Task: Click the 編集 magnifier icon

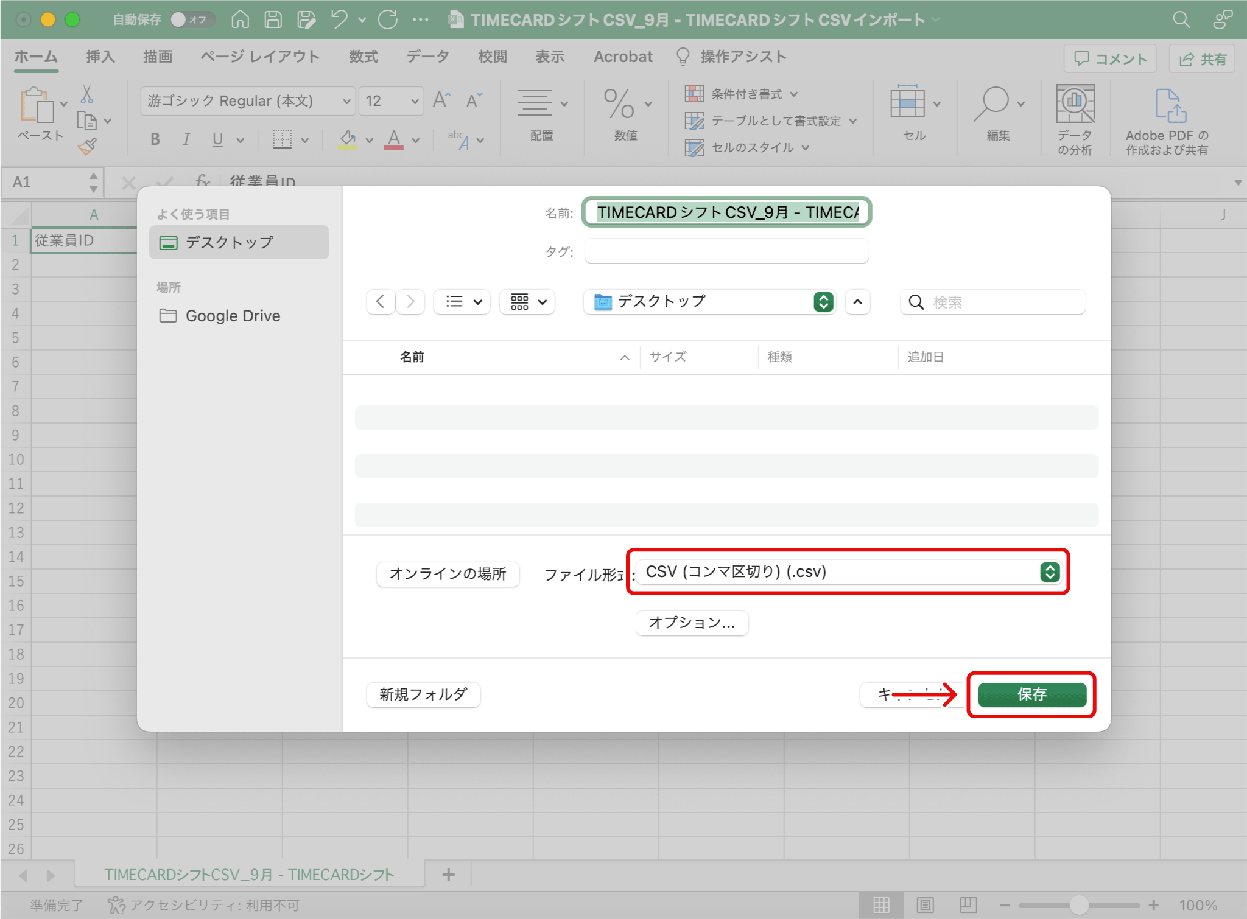Action: tap(992, 103)
